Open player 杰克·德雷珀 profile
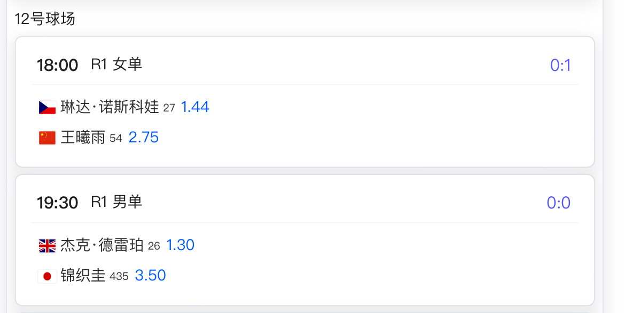Viewport: 625px width, 313px height. [x=101, y=245]
